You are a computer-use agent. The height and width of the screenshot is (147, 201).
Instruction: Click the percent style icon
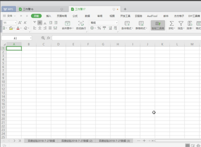coord(99,28)
